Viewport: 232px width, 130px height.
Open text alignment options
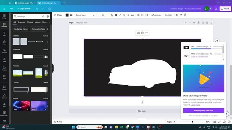[138, 15]
